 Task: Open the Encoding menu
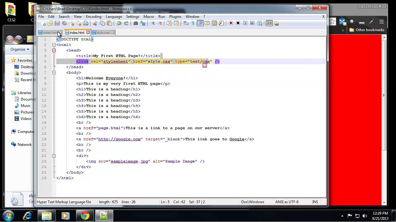click(94, 17)
